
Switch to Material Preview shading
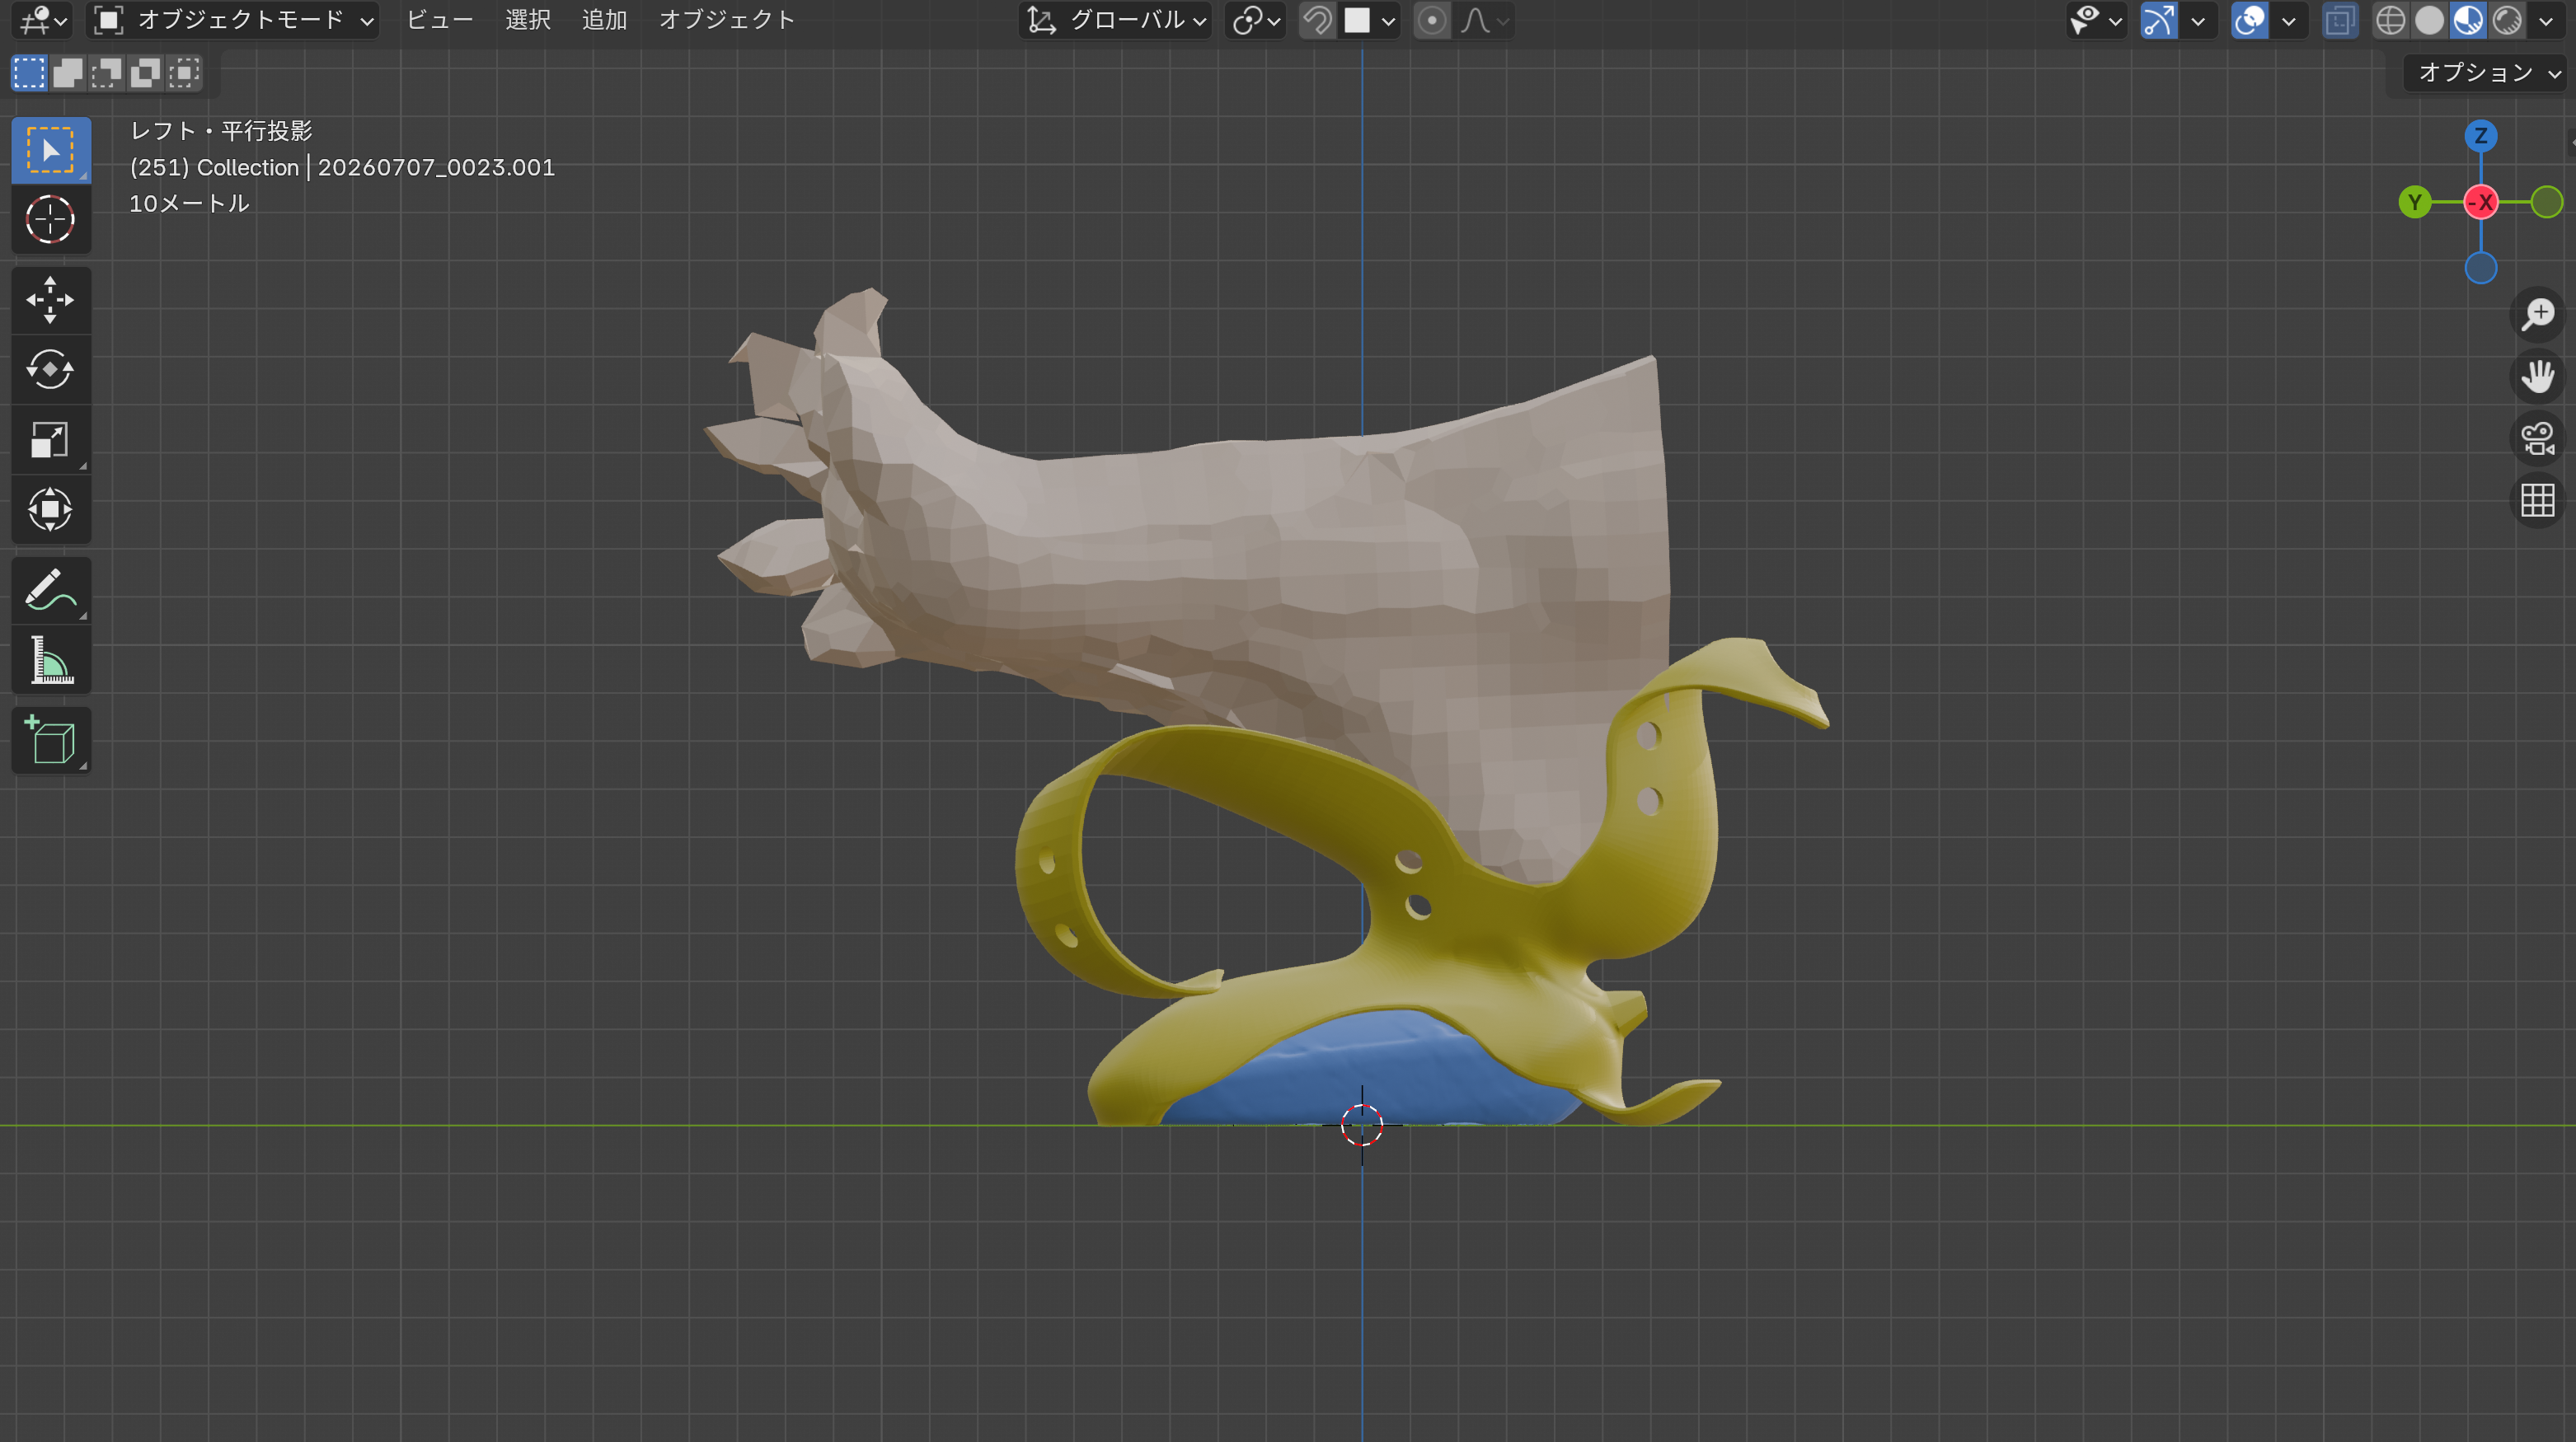tap(2468, 20)
